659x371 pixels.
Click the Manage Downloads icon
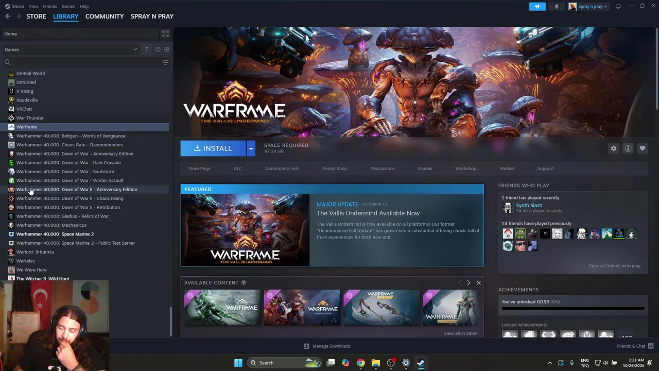point(306,346)
